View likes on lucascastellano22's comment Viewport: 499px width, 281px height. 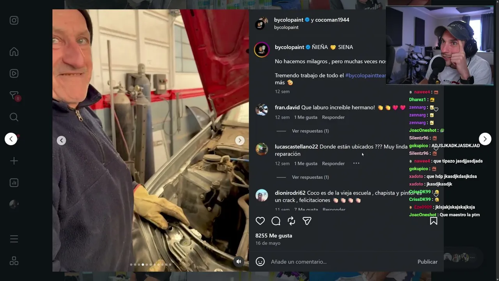click(306, 164)
